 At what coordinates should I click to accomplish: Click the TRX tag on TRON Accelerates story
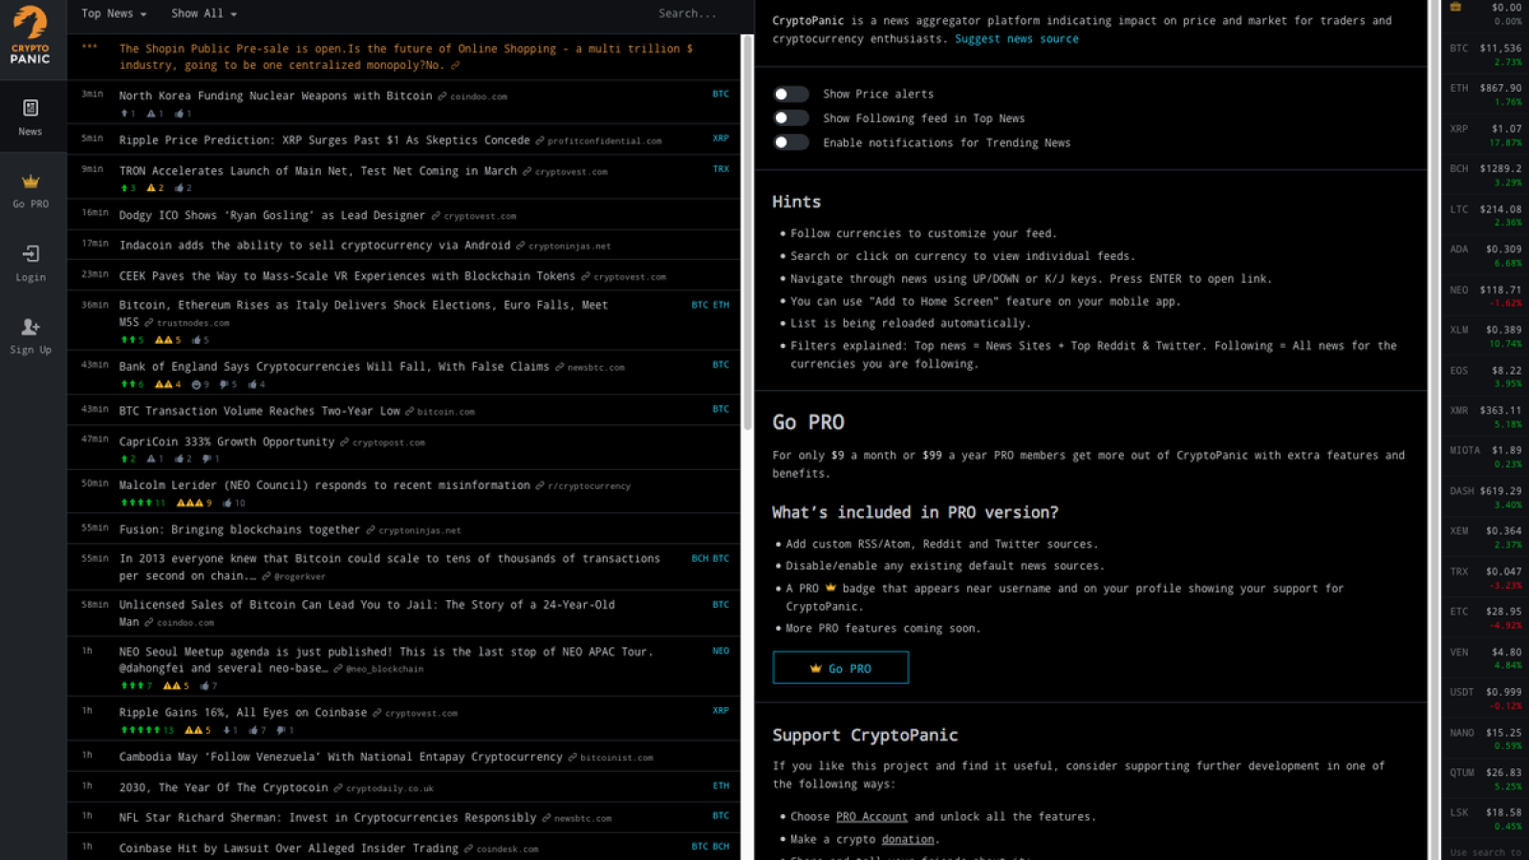(721, 169)
